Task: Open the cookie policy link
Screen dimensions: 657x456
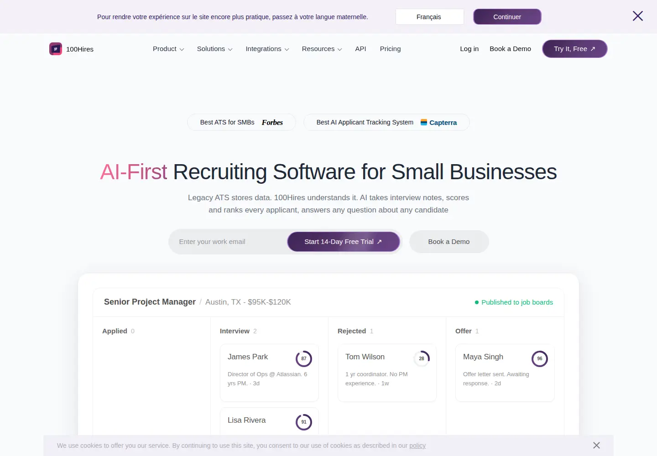Action: 417,446
